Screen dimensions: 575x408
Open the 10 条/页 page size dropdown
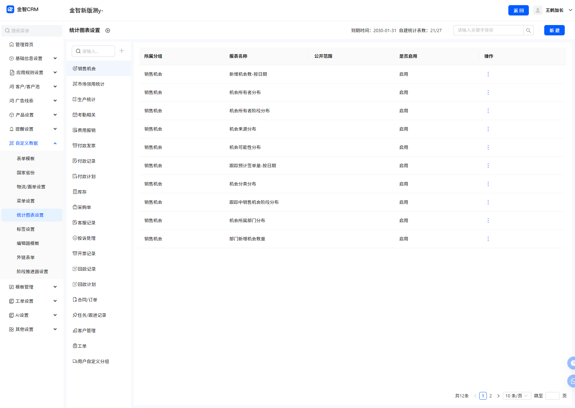click(x=516, y=396)
